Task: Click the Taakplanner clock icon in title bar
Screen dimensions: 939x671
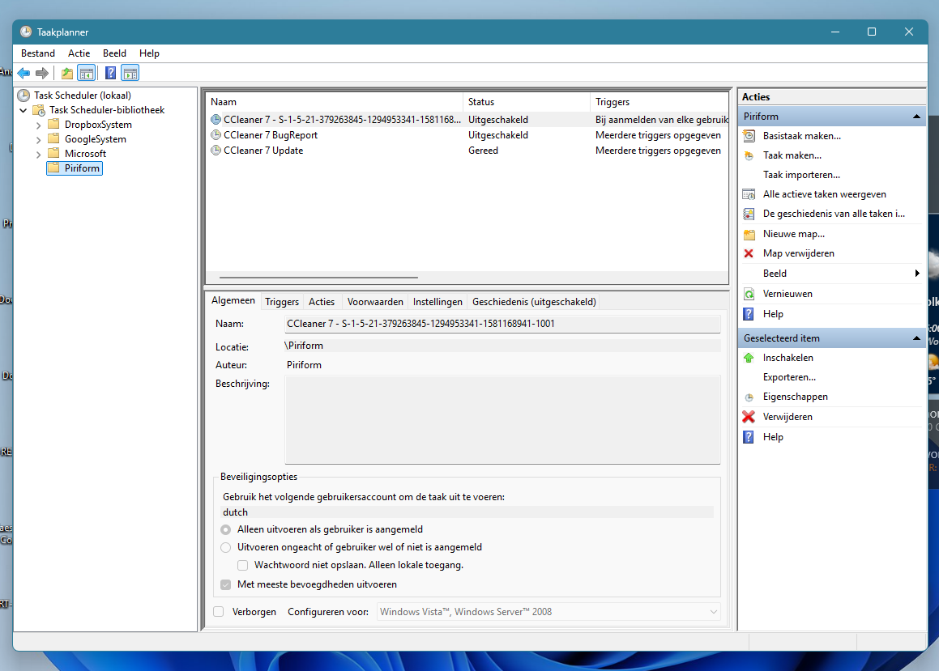Action: pyautogui.click(x=26, y=32)
